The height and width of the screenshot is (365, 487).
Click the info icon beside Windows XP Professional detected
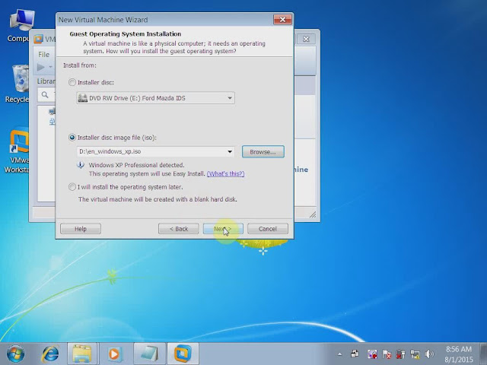point(81,165)
